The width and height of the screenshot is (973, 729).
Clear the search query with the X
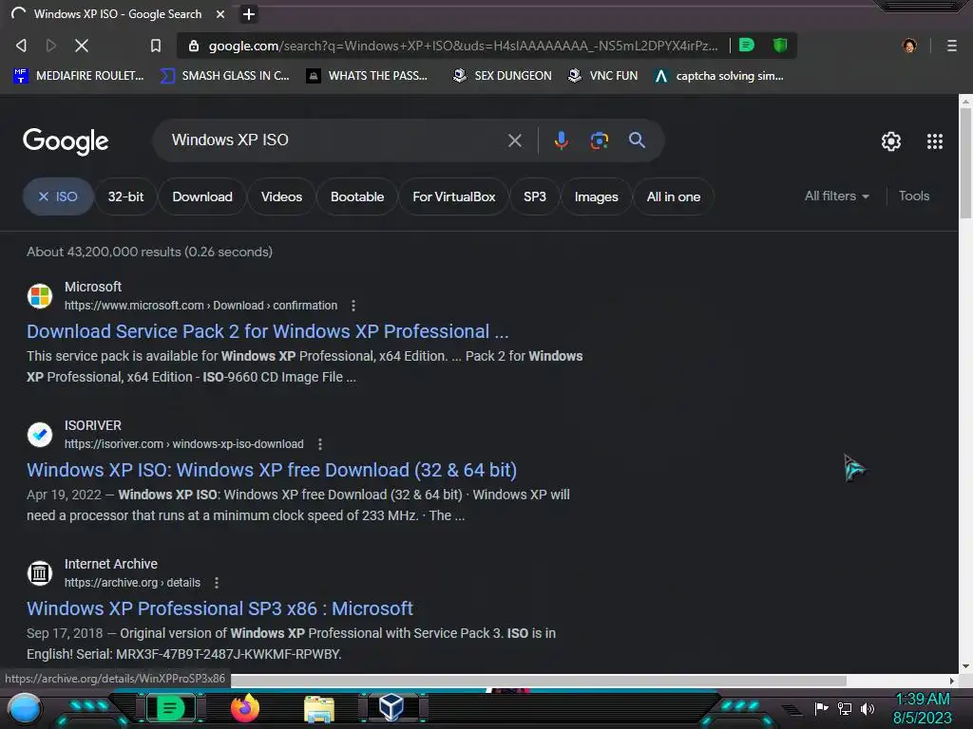[x=514, y=140]
